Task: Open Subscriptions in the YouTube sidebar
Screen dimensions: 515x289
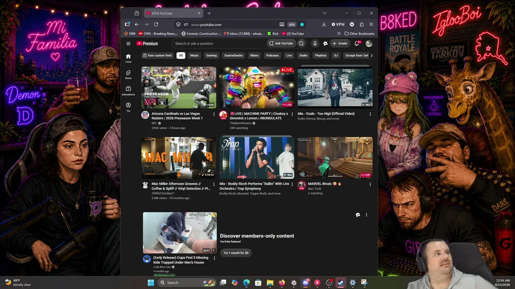Action: coord(128,91)
